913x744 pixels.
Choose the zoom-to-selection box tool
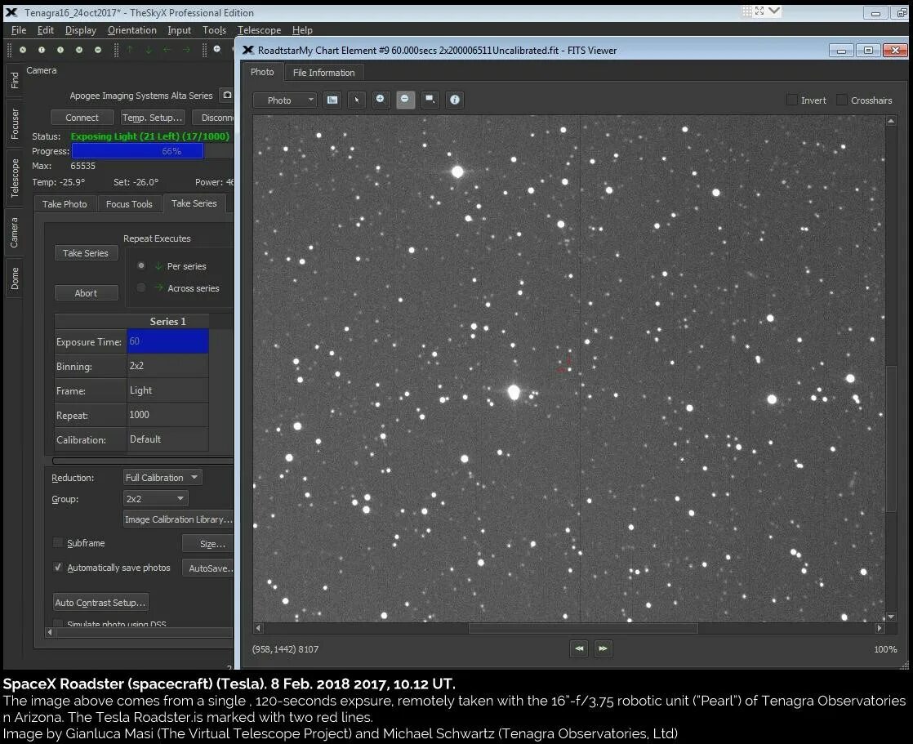(430, 100)
